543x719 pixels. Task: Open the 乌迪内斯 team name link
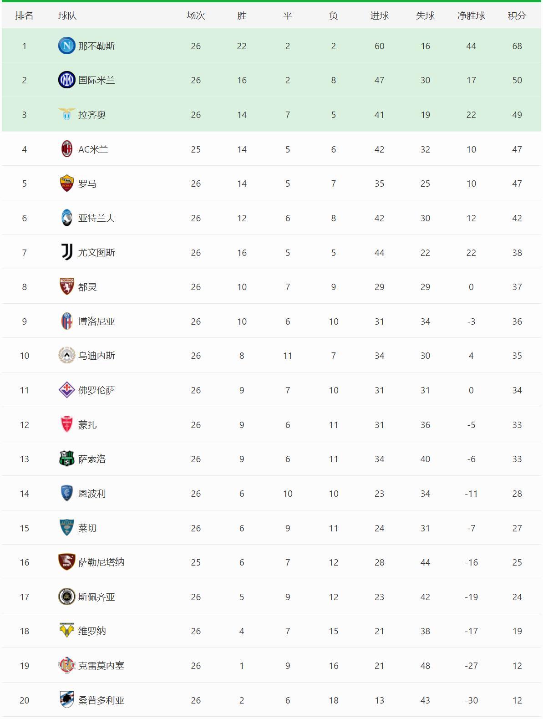click(96, 356)
